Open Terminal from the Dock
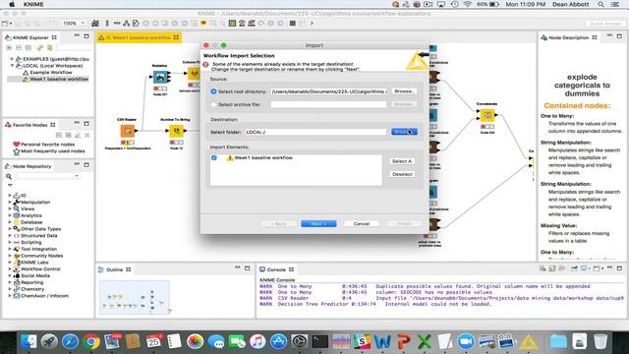 pyautogui.click(x=320, y=341)
